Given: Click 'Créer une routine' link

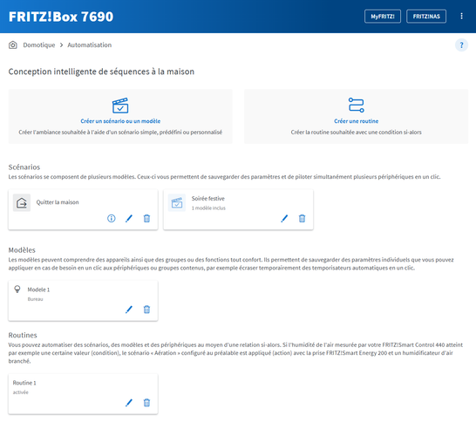Looking at the screenshot, I should (x=356, y=121).
